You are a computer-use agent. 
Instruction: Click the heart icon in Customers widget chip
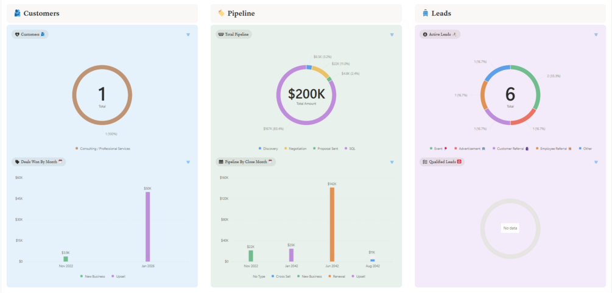[x=17, y=34]
